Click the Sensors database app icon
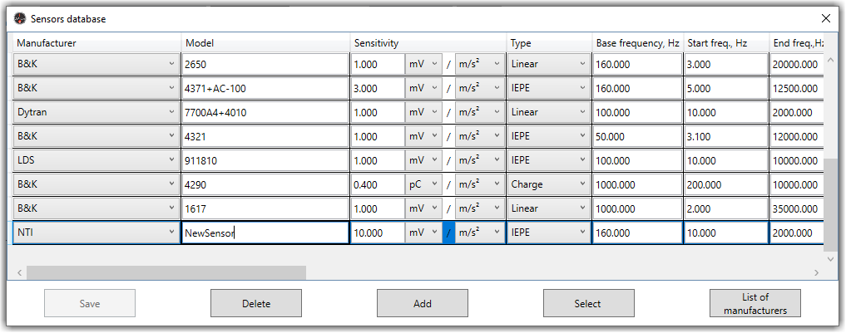 pyautogui.click(x=20, y=18)
